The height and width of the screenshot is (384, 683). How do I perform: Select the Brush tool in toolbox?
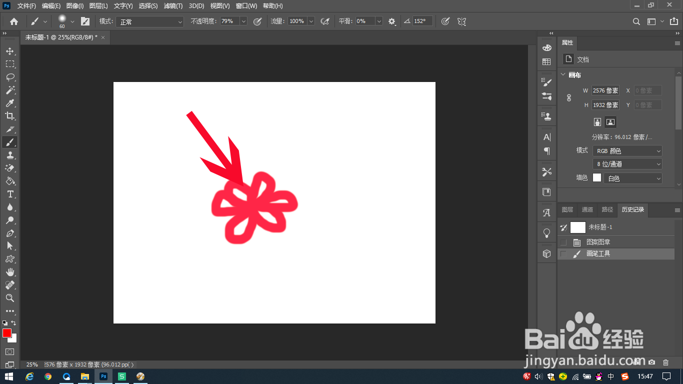click(x=10, y=142)
